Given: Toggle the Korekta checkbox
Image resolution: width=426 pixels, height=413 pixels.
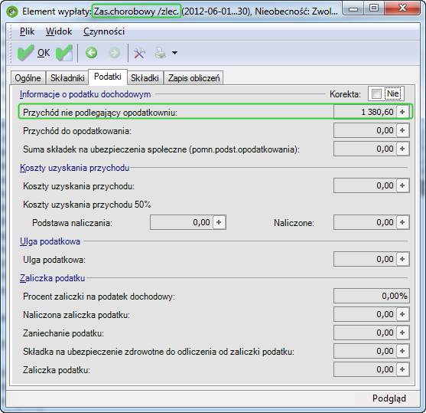Looking at the screenshot, I should tap(376, 94).
